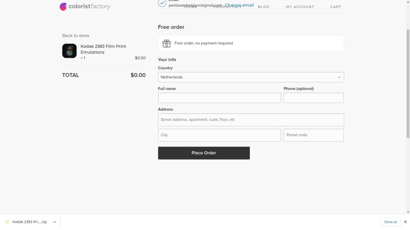410x230 pixels.
Task: Click the Kodak 2383 Film Print Emulations title
Action: click(103, 49)
